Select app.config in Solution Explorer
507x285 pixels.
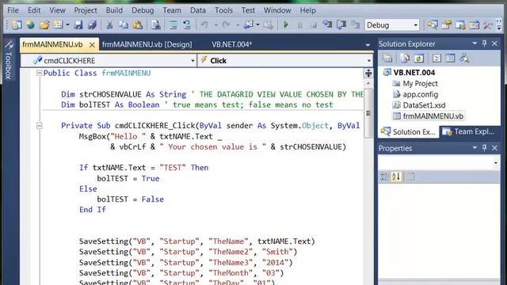tap(420, 94)
